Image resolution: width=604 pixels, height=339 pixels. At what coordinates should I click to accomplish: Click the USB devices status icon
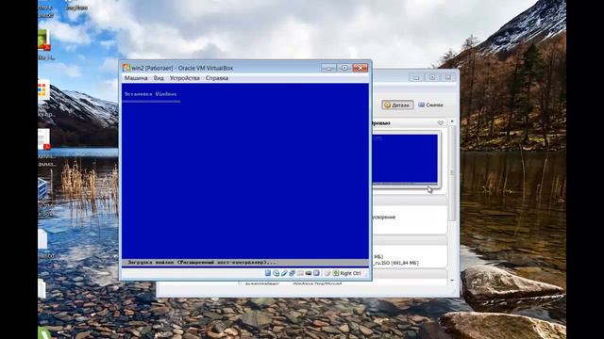click(284, 273)
